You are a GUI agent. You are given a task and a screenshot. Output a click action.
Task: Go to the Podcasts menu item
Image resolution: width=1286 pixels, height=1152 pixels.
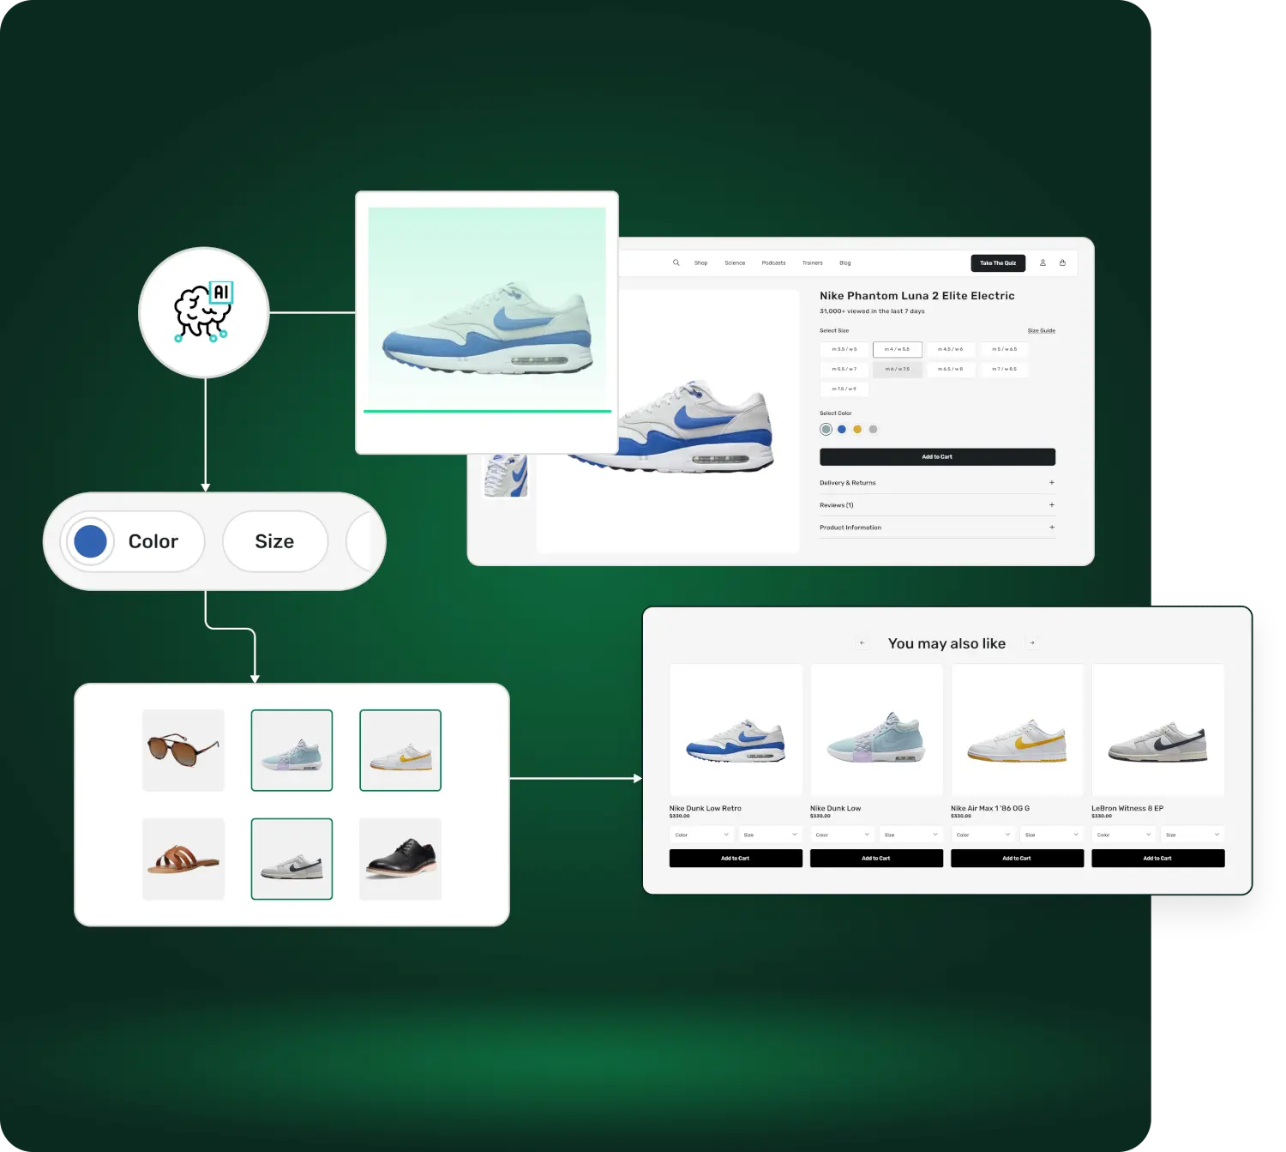773,263
